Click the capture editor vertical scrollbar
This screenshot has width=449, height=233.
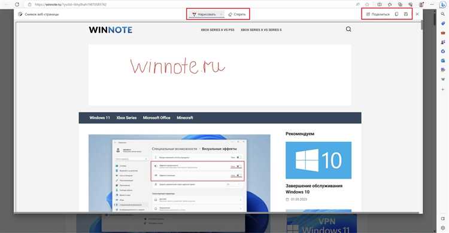[x=421, y=26]
